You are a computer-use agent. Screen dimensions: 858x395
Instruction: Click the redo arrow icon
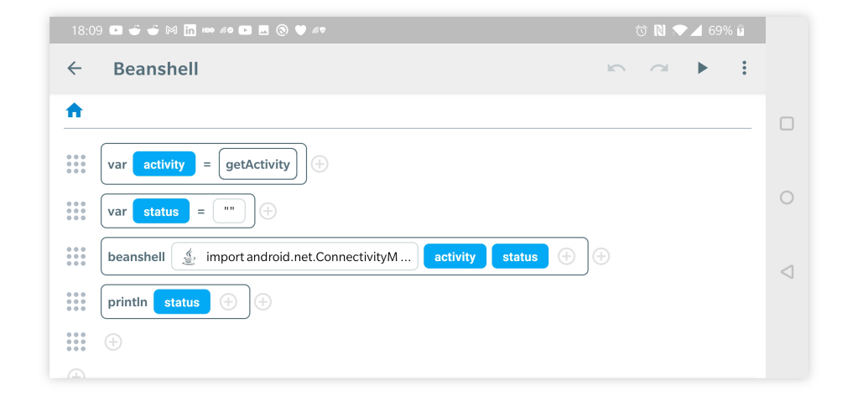point(659,69)
